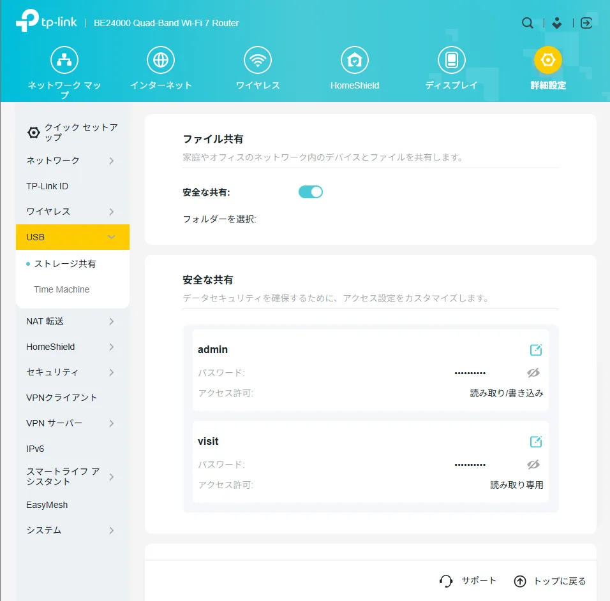Toggle the 安全な共有 switch
Screen dimensions: 610x601
[311, 192]
